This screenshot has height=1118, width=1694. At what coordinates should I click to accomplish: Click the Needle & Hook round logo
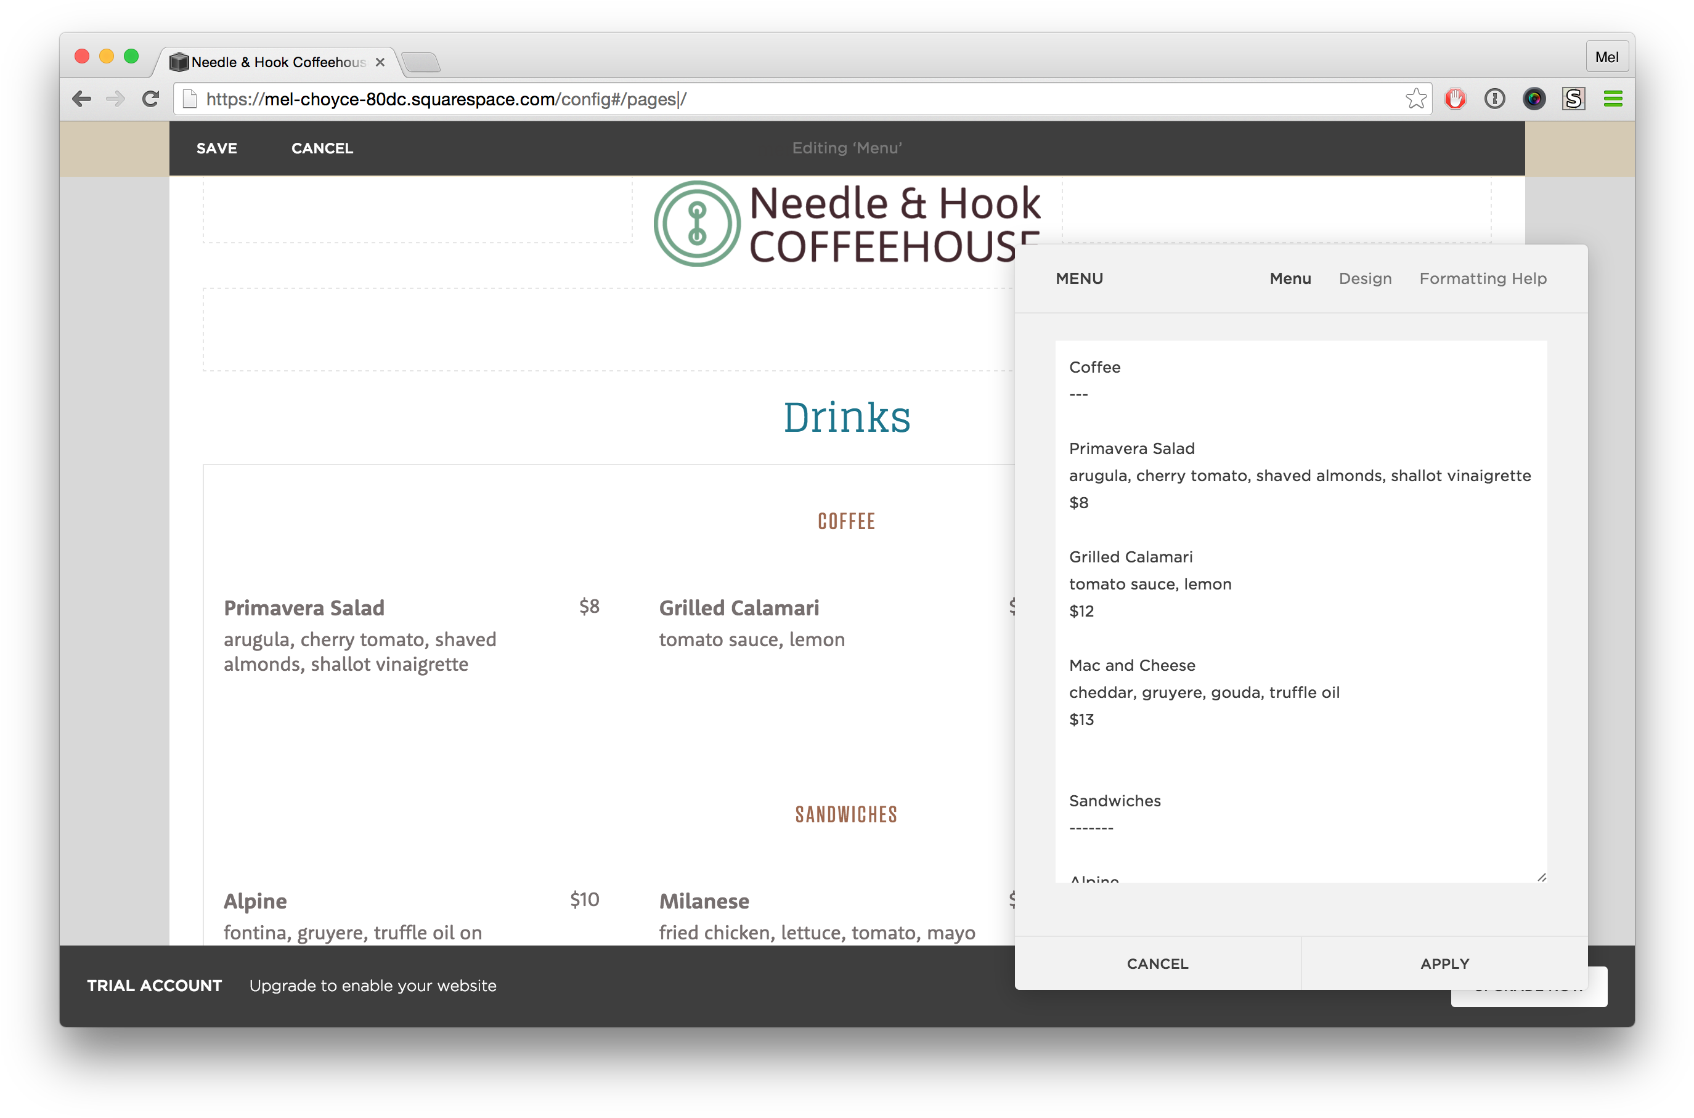coord(697,223)
